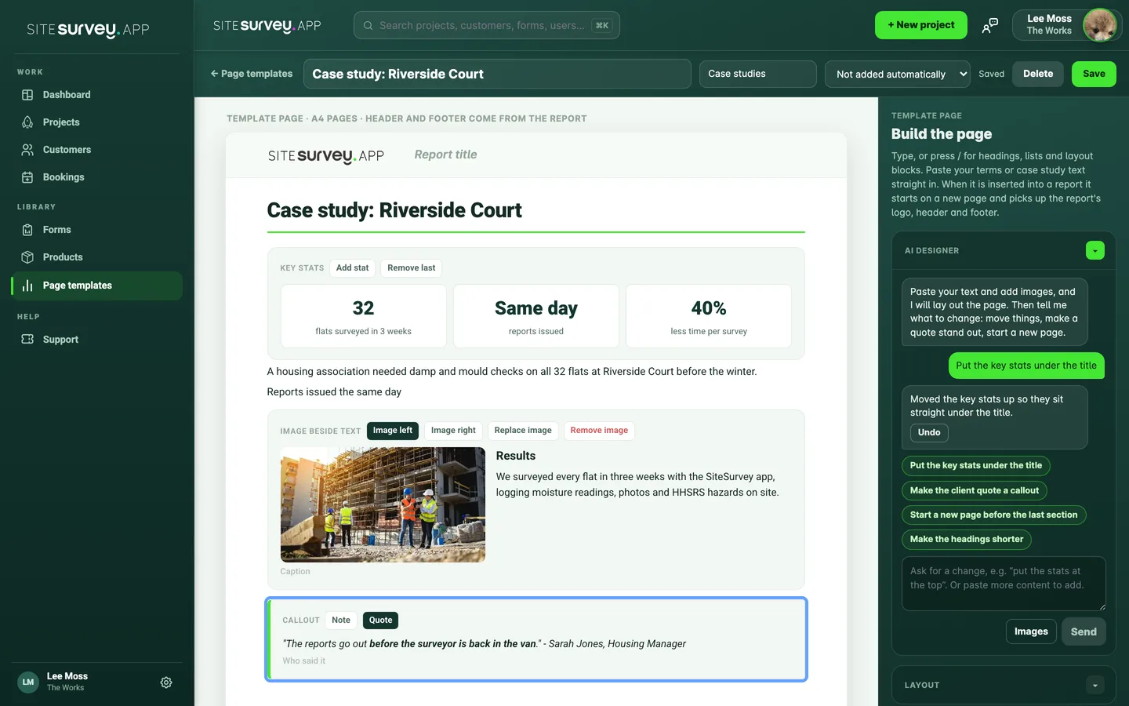
Task: Click the Projects sidebar icon
Action: click(x=27, y=122)
